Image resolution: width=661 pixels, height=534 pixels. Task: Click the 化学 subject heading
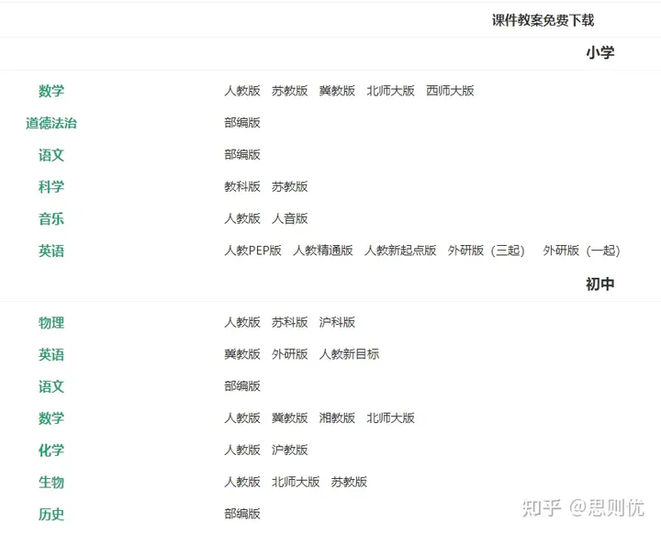[x=51, y=451]
